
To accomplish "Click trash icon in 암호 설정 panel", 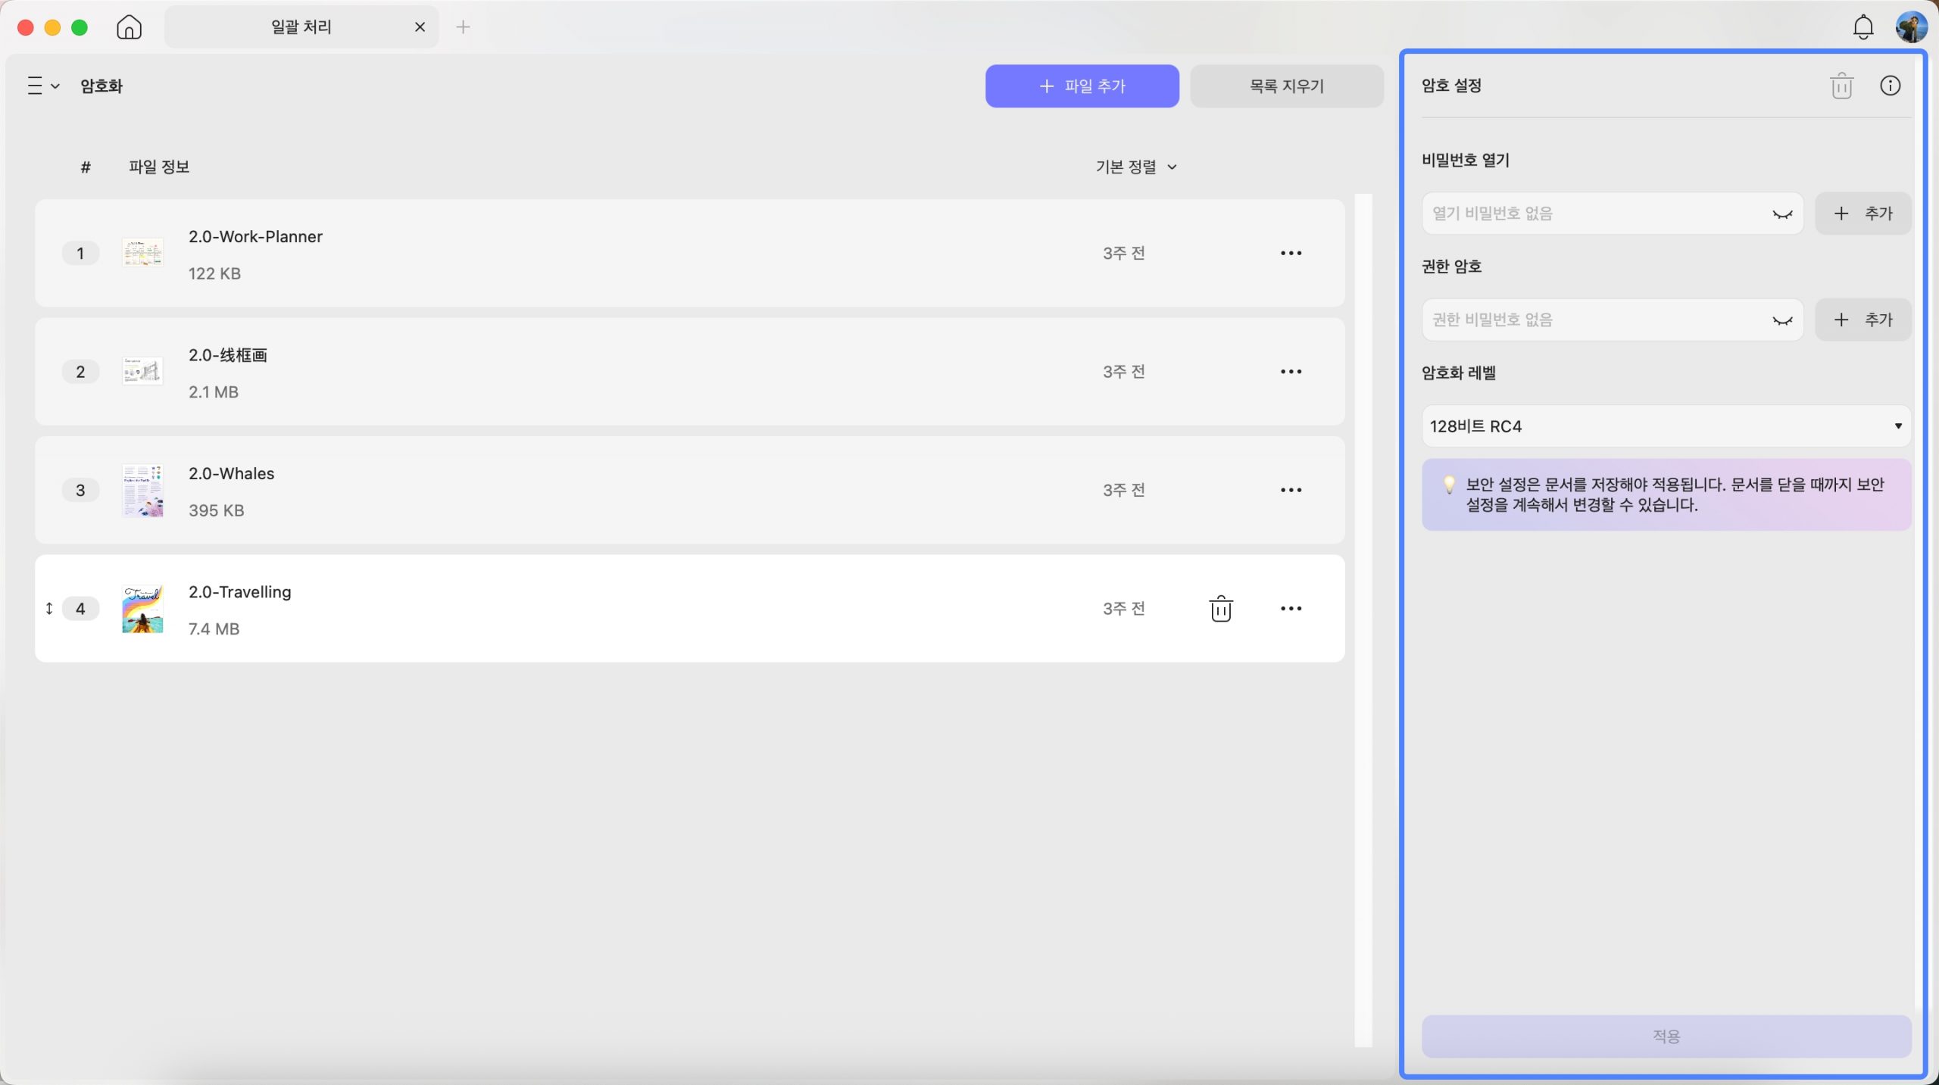I will point(1841,86).
